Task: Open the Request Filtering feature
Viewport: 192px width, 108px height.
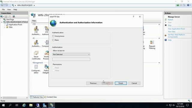Action: (152, 45)
